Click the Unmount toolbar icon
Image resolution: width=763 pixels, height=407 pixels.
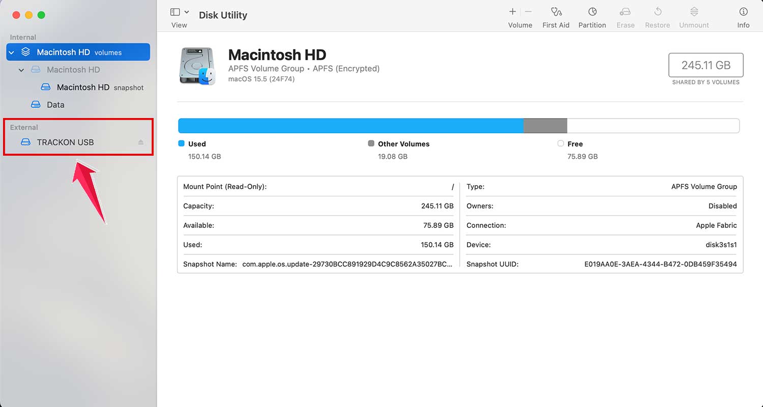694,15
